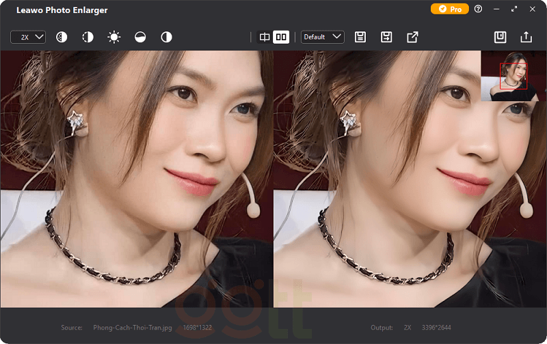This screenshot has height=344, width=547.
Task: Click the open-external arrow icon in toolbar
Action: [x=412, y=37]
